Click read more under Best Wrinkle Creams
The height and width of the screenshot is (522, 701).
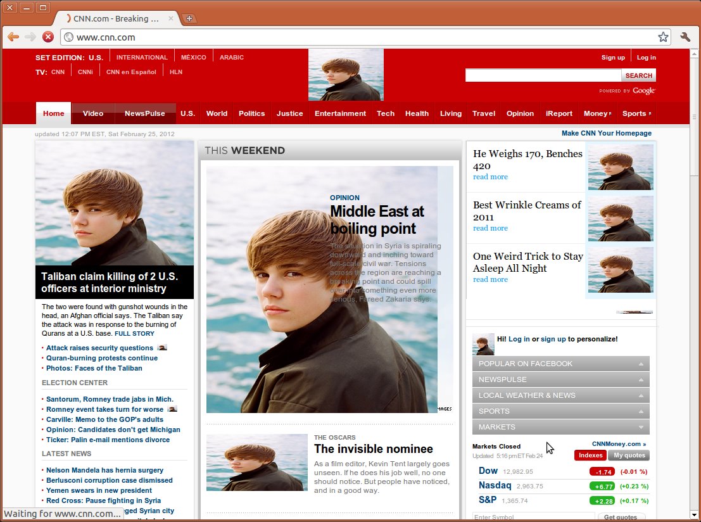[490, 228]
